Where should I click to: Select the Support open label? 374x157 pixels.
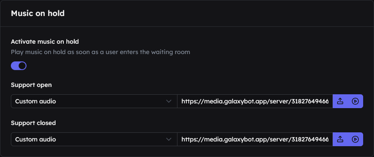(x=31, y=85)
